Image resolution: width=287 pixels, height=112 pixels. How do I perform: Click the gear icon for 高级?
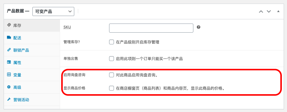coord(9,87)
